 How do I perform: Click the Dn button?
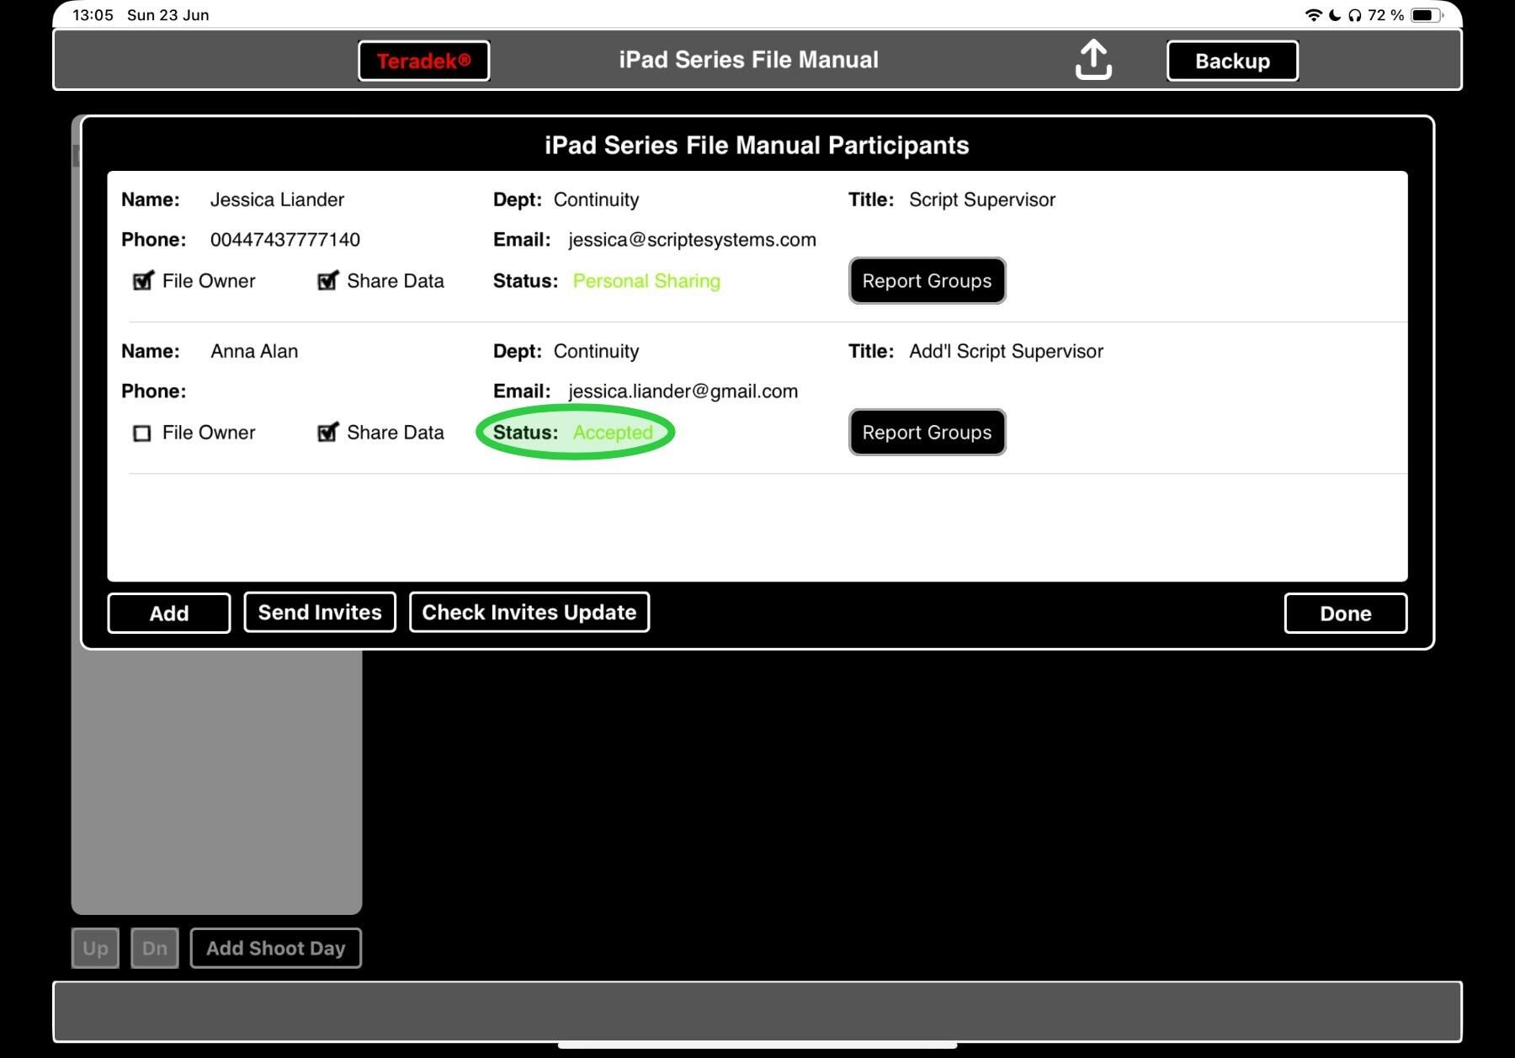point(155,948)
